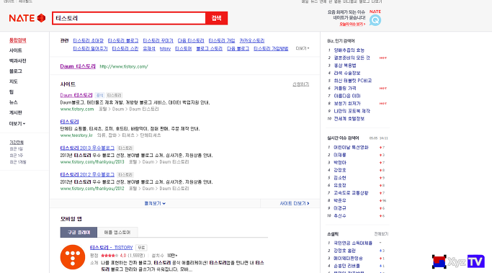
Task: Open related search 티스토리 가입
Action: click(222, 40)
